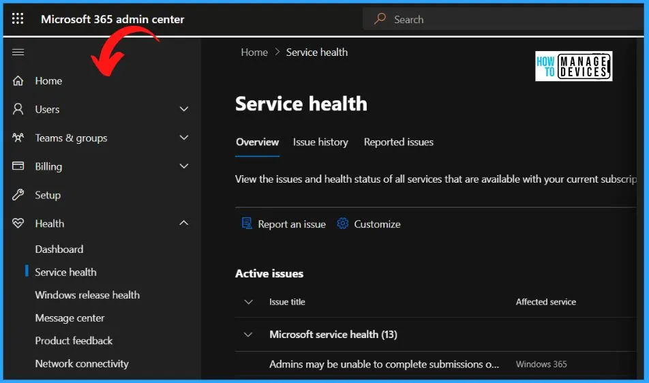Image resolution: width=649 pixels, height=383 pixels.
Task: Sort by the Issue title column header
Action: (287, 302)
